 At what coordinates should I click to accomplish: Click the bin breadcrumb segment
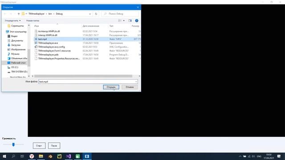[50, 14]
